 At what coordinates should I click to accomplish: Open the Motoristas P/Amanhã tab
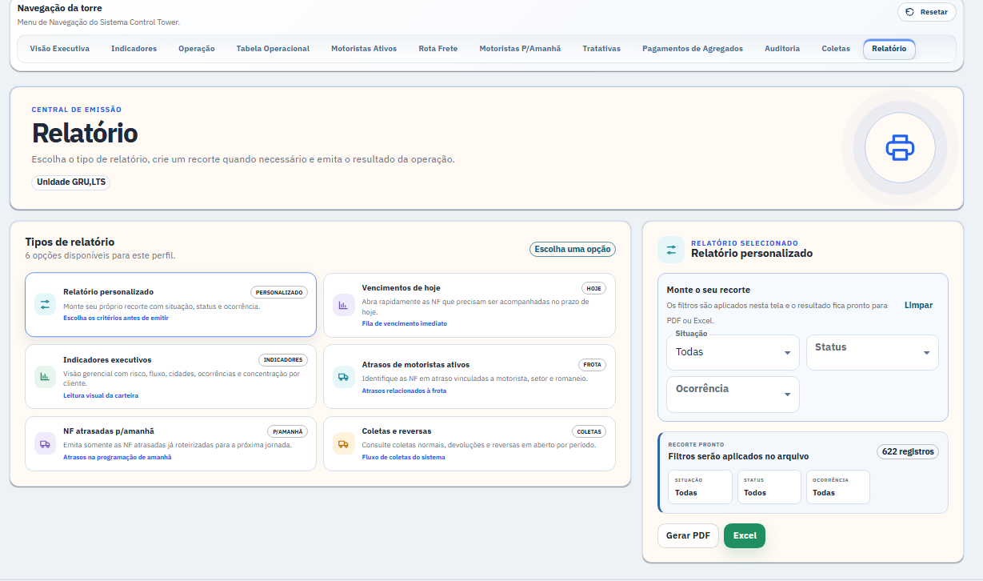click(520, 49)
